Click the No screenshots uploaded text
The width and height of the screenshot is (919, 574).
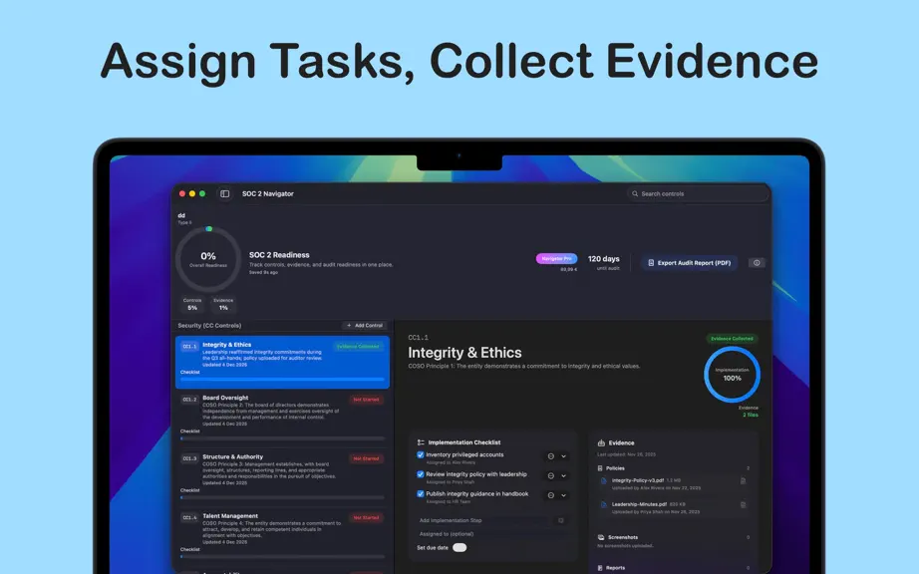click(625, 546)
